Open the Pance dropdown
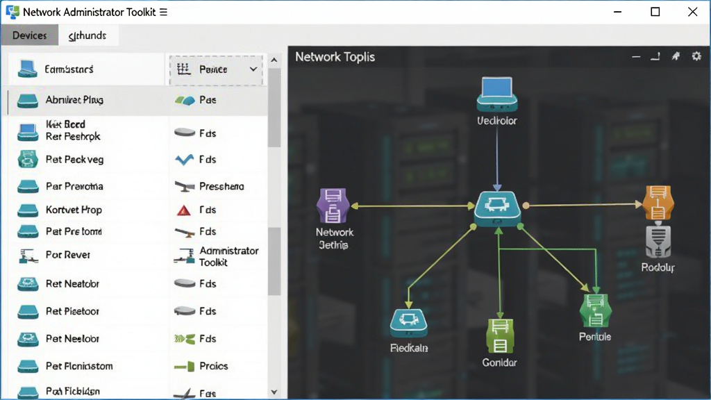Screen dimensions: 711x400 216,70
